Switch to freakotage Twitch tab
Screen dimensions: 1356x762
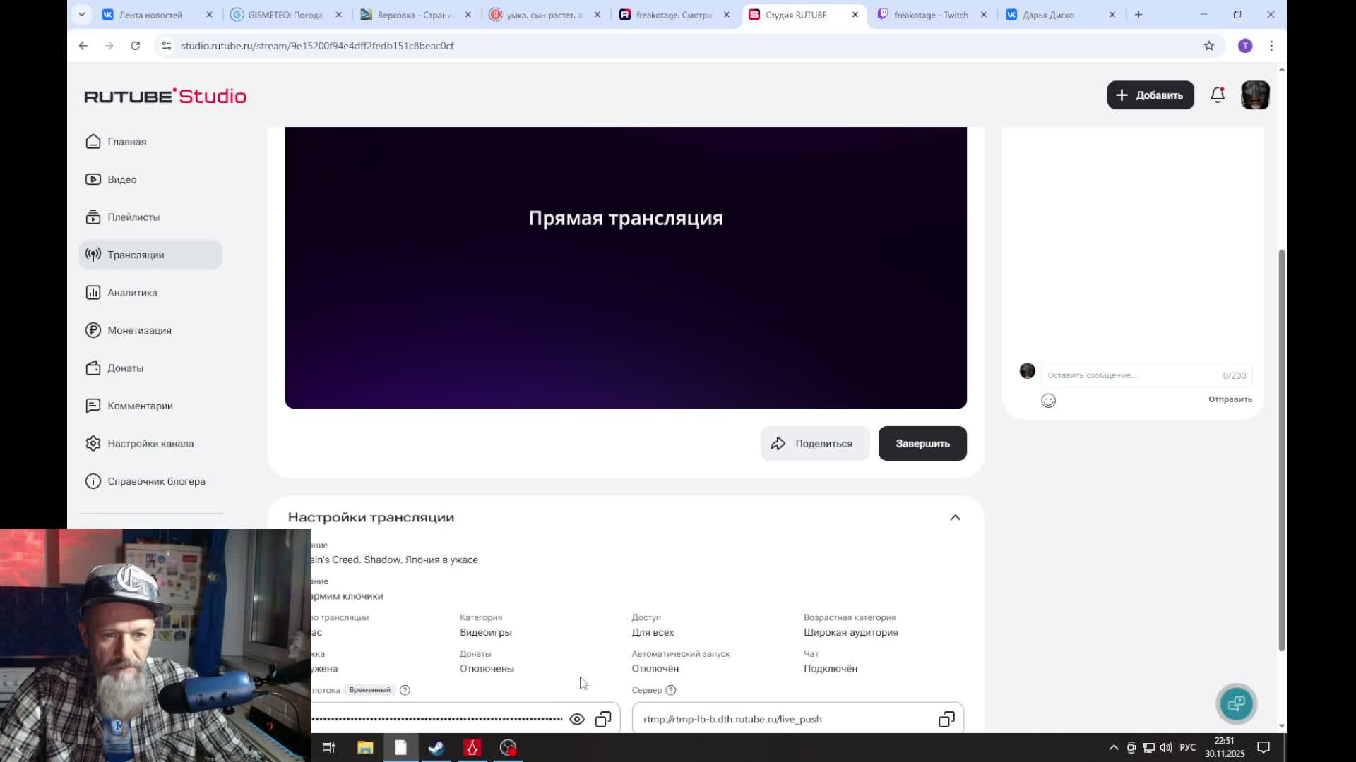tap(930, 15)
